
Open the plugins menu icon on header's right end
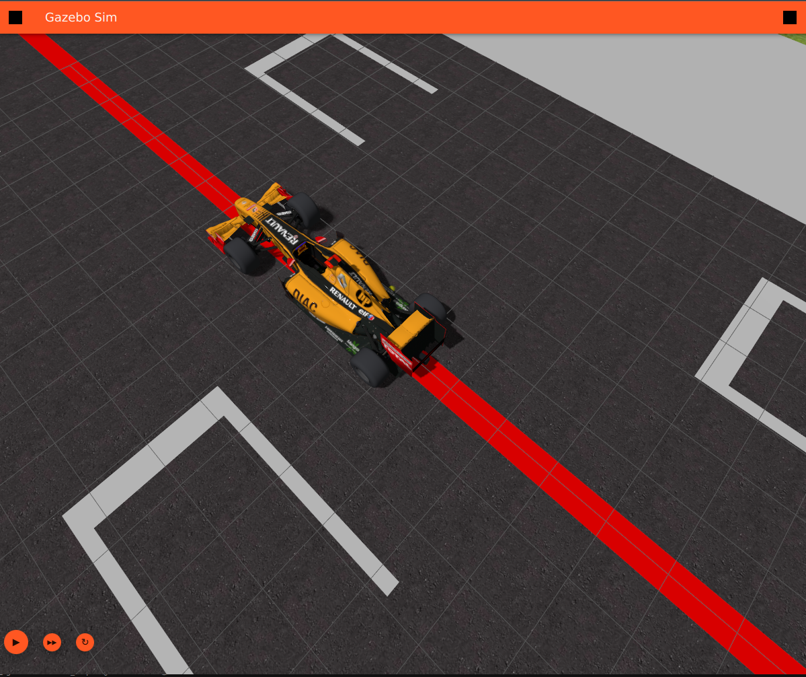pos(790,17)
